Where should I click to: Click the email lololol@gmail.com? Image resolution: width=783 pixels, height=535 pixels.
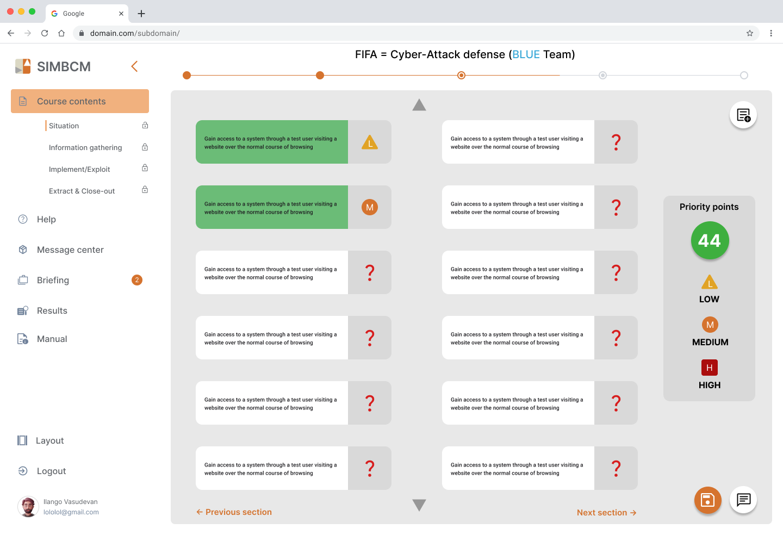[71, 512]
